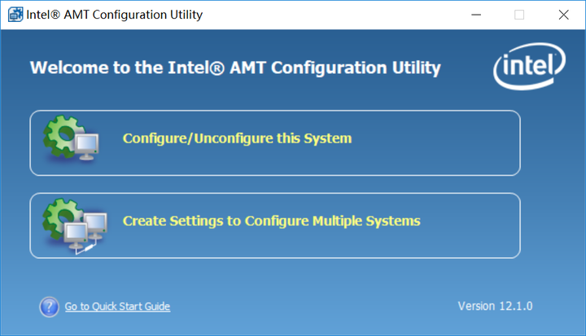586x336 pixels.
Task: Select Configure/Unconfigure this System
Action: pyautogui.click(x=237, y=138)
